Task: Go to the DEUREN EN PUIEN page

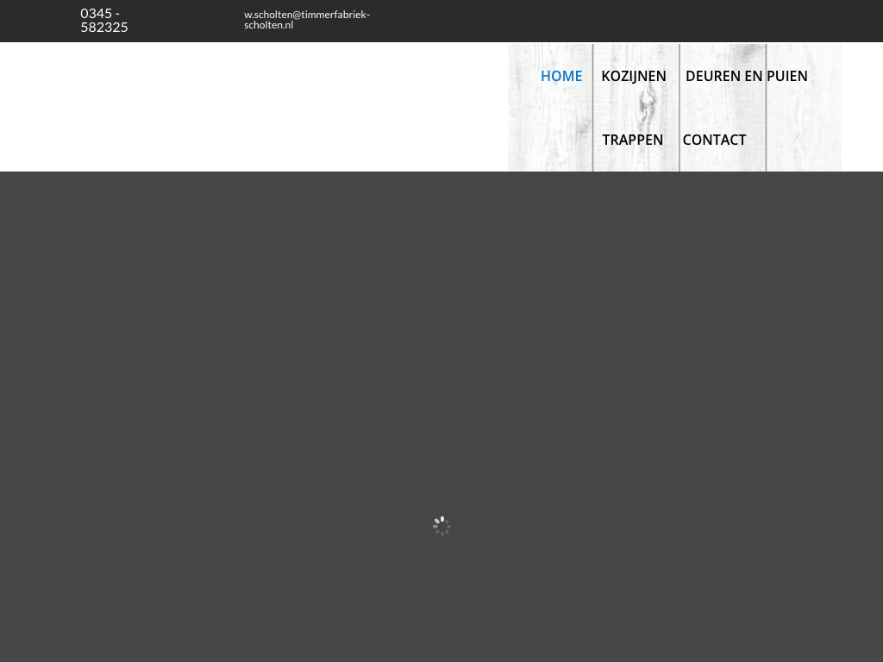Action: click(x=746, y=76)
